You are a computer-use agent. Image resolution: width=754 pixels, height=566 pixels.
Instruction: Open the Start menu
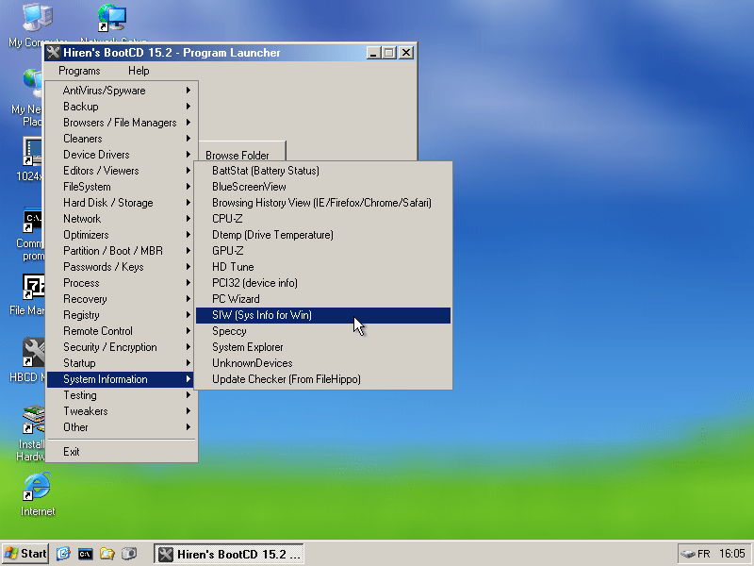(25, 554)
